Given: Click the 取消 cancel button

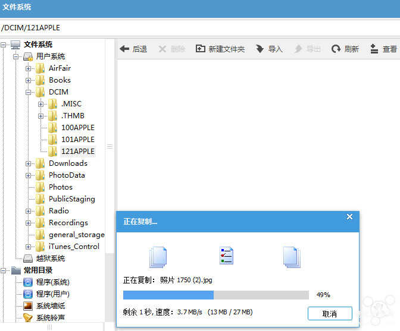Looking at the screenshot, I should coord(330,313).
